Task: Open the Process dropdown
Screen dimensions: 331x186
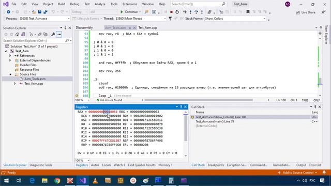Action: (x=69, y=19)
